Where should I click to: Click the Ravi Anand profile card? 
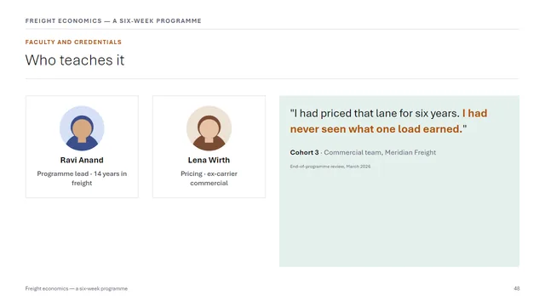pyautogui.click(x=82, y=147)
